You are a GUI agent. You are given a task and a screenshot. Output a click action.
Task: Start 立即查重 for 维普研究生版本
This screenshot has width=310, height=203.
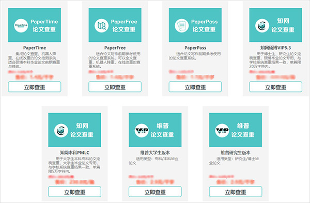coord(236,192)
